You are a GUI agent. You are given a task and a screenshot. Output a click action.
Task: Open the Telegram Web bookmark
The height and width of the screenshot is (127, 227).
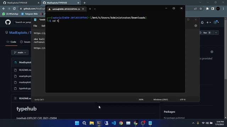[29, 14]
